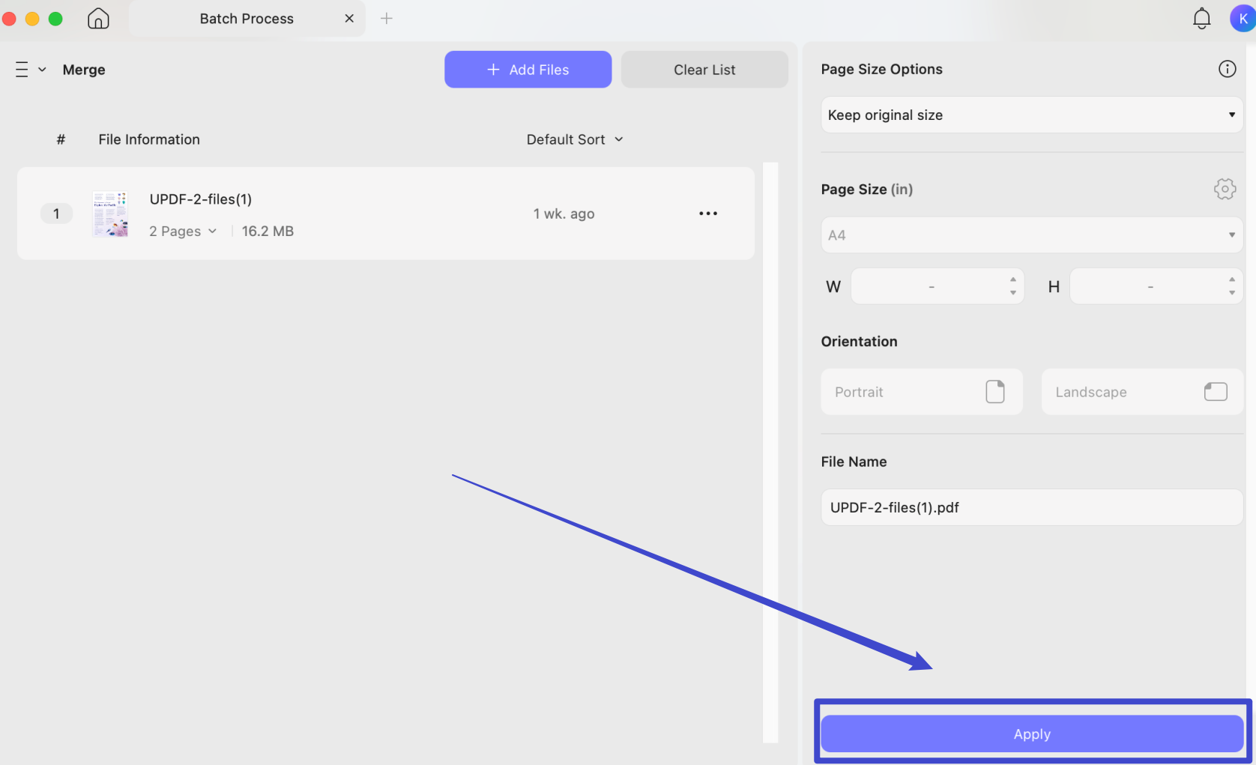Click the Merge title label
Image resolution: width=1256 pixels, height=765 pixels.
(x=84, y=70)
